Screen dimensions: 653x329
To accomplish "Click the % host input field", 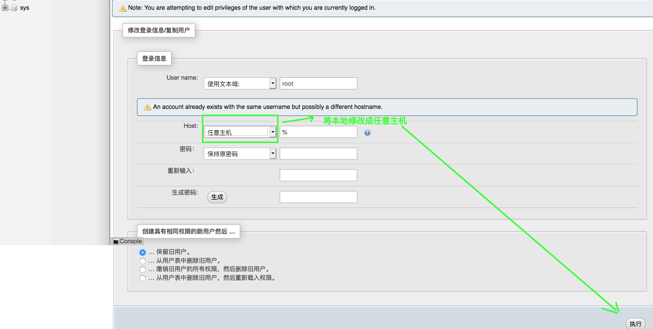I will (318, 132).
